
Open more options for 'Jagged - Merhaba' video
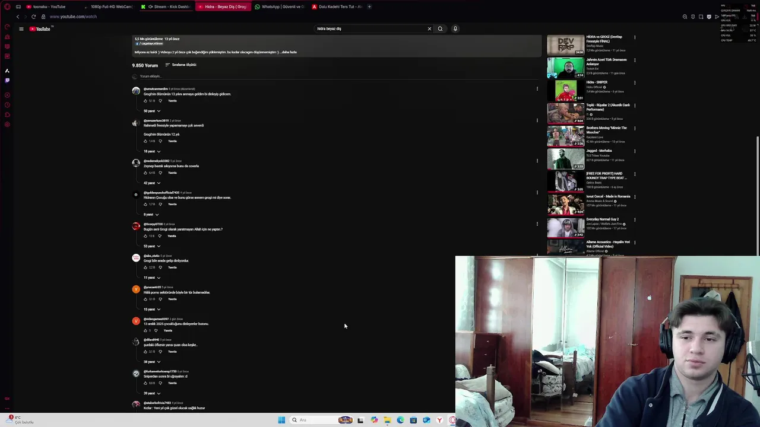tap(635, 151)
